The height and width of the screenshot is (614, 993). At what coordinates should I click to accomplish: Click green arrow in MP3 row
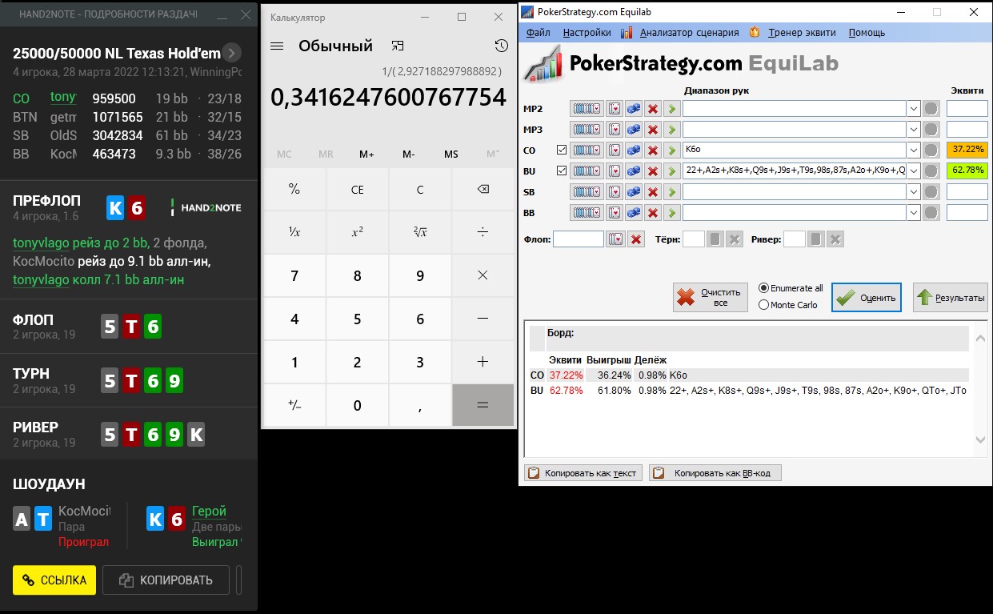click(x=672, y=129)
